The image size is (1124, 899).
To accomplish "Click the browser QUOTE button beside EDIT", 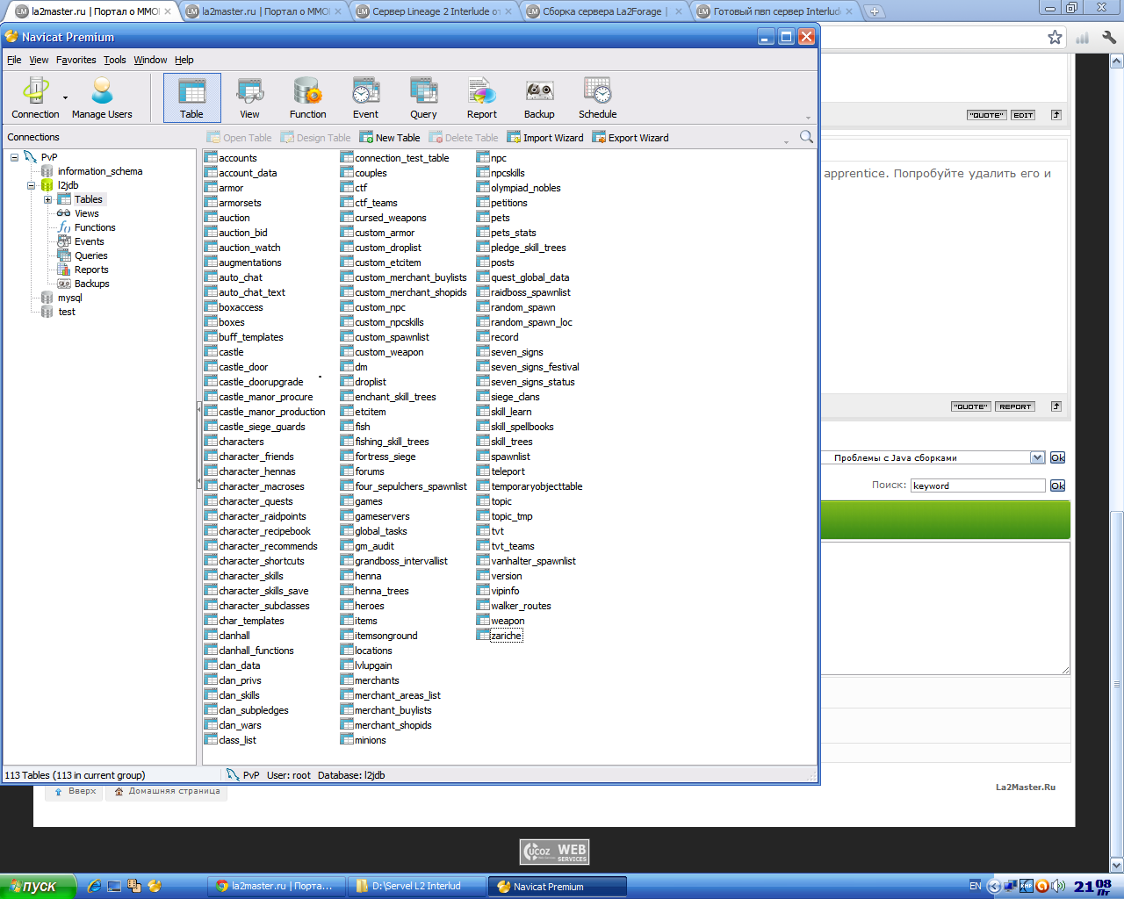I will 987,115.
